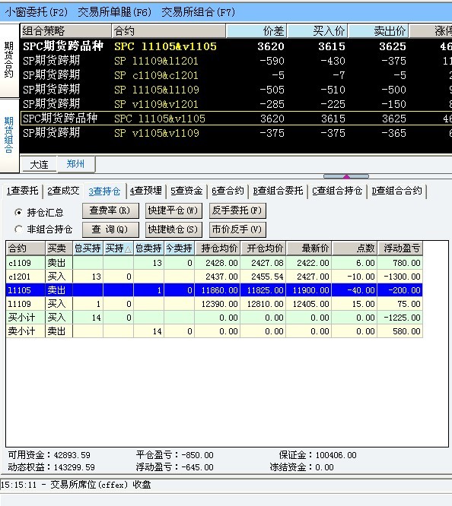Select the c1201 买入 position row

point(214,277)
